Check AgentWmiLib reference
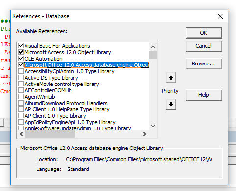Image resolution: width=236 pixels, height=191 pixels. tap(21, 97)
